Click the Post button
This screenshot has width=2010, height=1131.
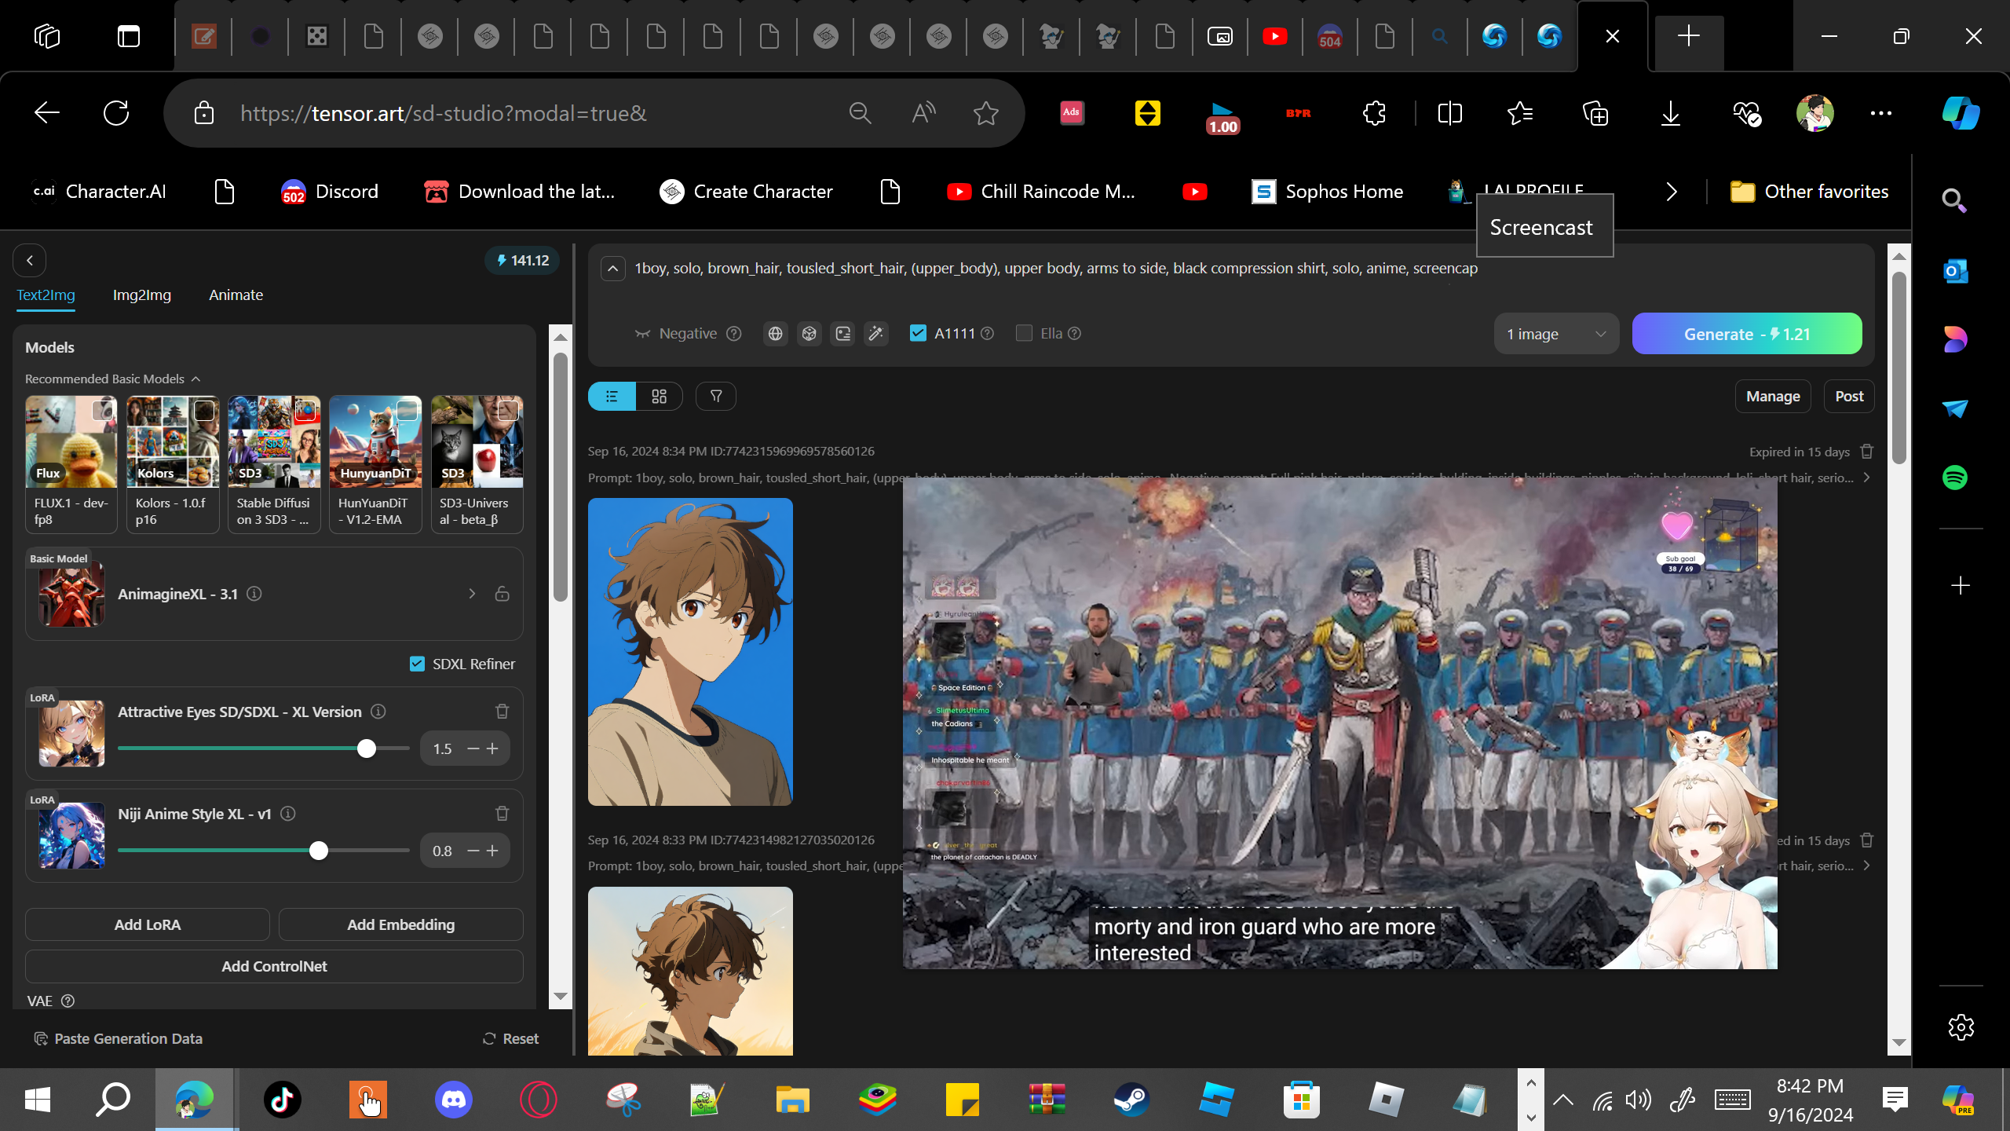pyautogui.click(x=1849, y=397)
